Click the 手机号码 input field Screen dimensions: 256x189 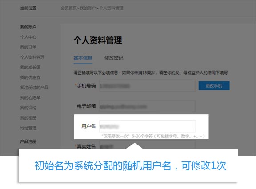147,86
